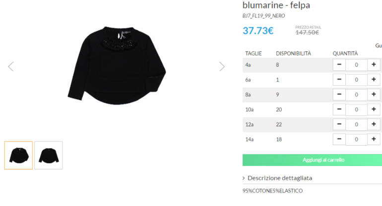This screenshot has height=206, width=382.
Task: Click the quantity field for size 8a
Action: (356, 95)
